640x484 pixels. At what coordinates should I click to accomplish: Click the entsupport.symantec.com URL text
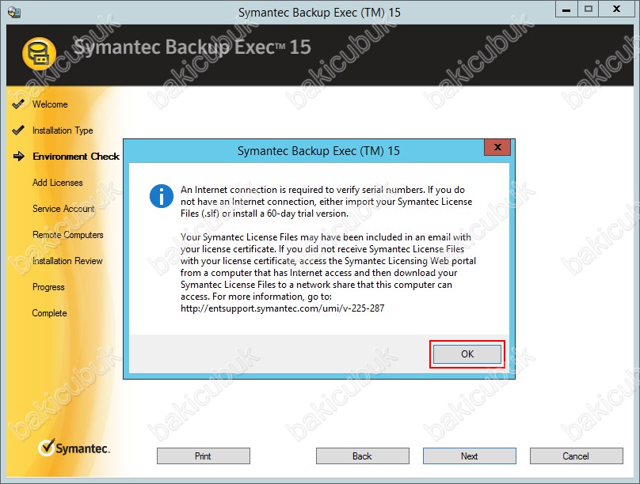click(283, 308)
